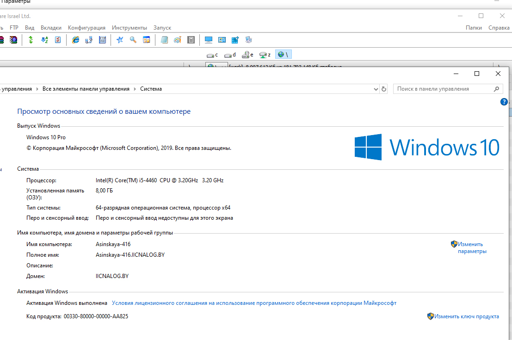Click the red checklist toolbar icon
The width and height of the screenshot is (512, 340).
click(x=58, y=40)
